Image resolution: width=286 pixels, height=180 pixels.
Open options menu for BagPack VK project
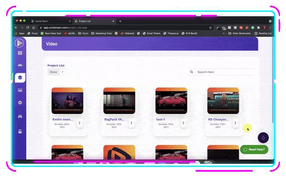131,123
